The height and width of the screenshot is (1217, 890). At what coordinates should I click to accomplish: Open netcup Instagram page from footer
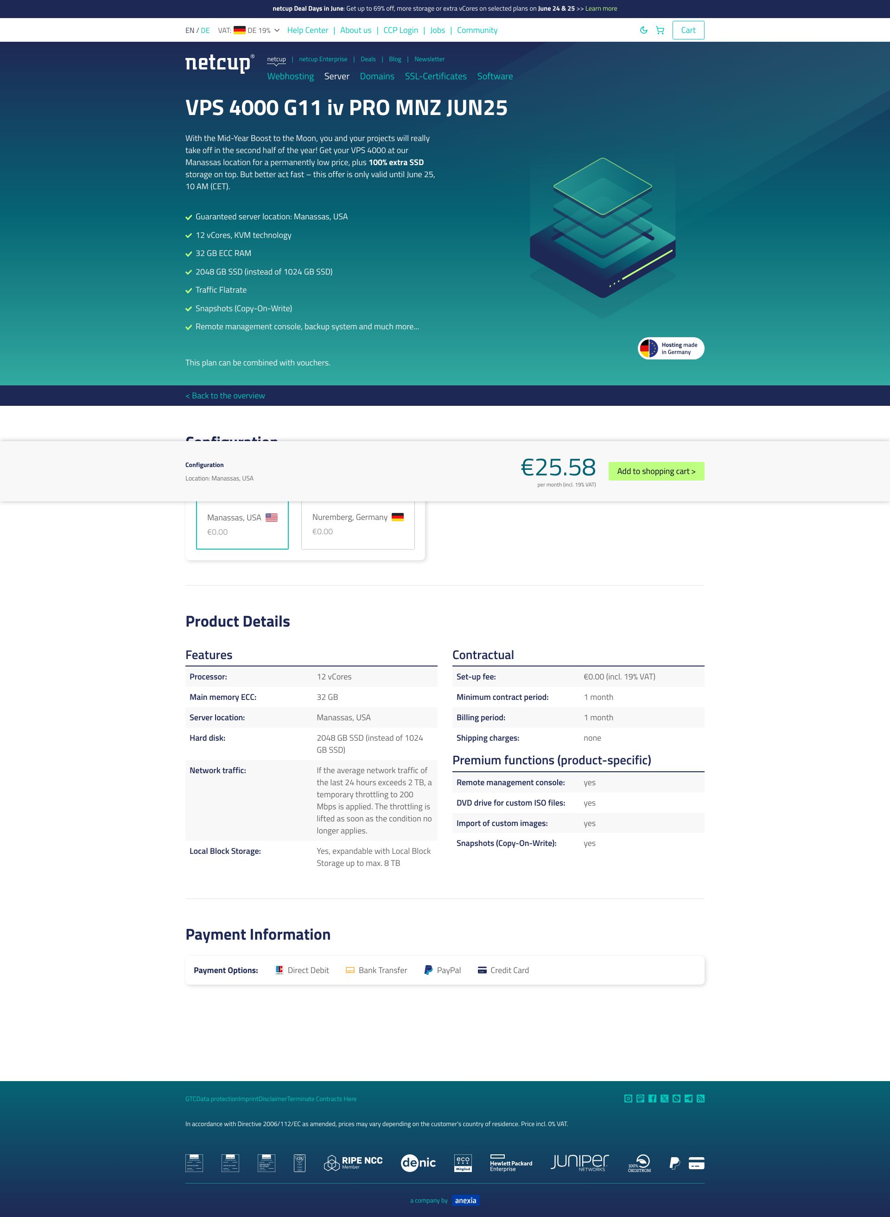(628, 1098)
